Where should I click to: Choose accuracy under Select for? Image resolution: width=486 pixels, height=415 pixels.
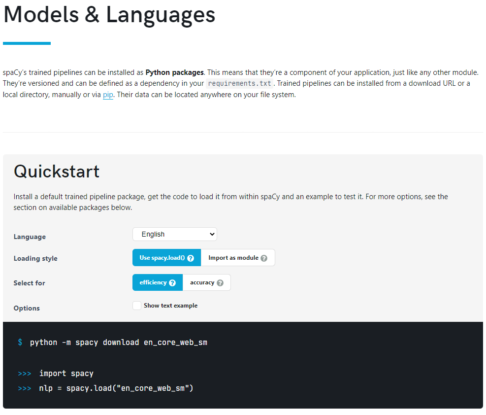[206, 282]
